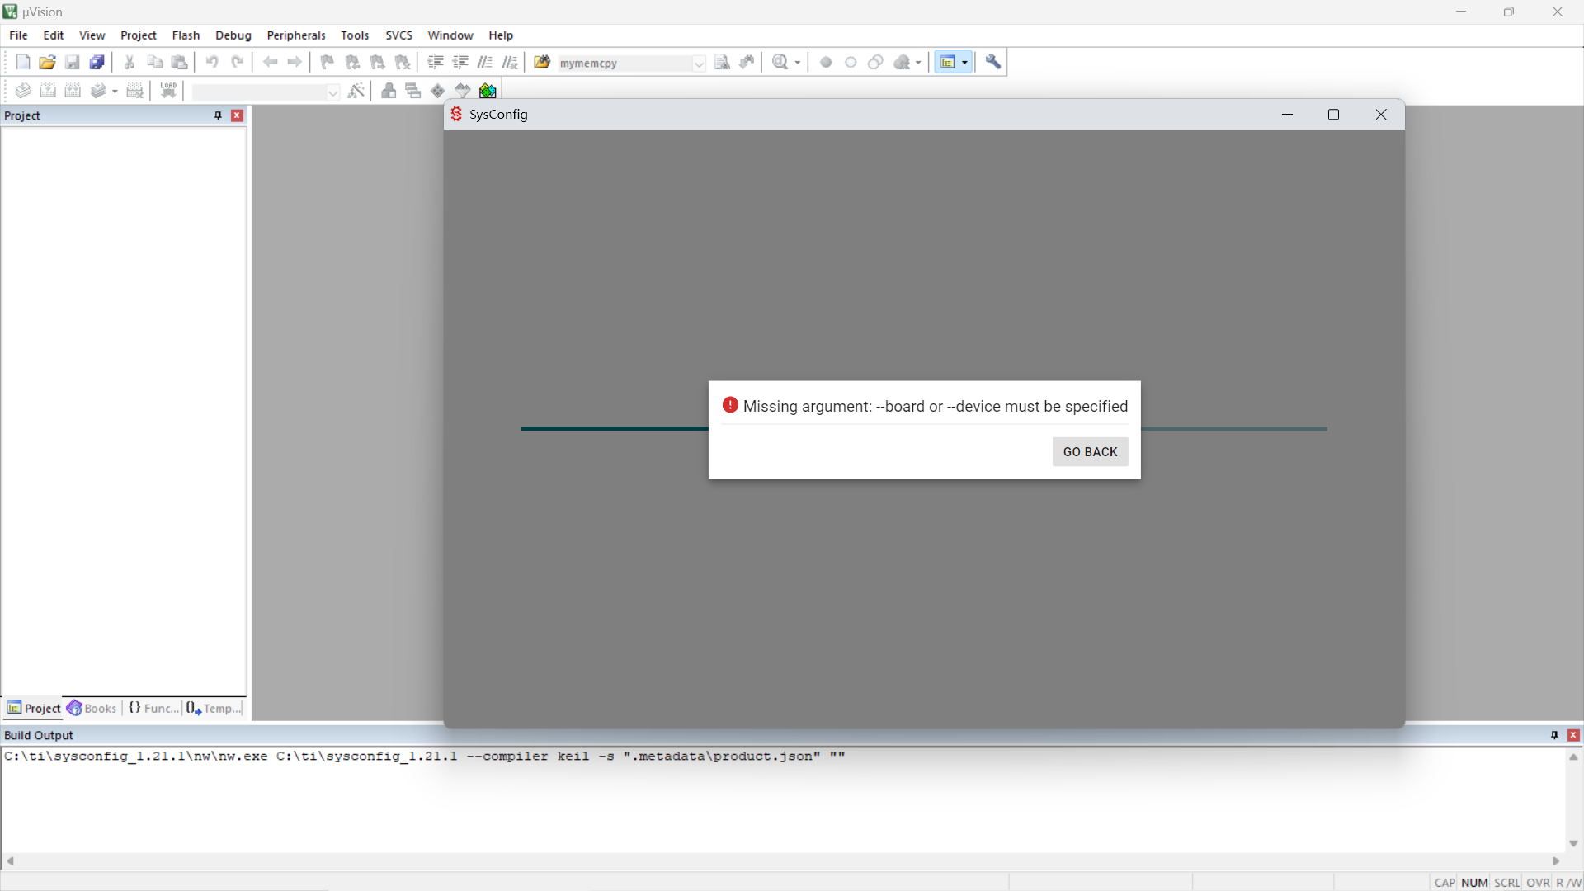Image resolution: width=1584 pixels, height=891 pixels.
Task: Save the current file
Action: click(x=73, y=62)
